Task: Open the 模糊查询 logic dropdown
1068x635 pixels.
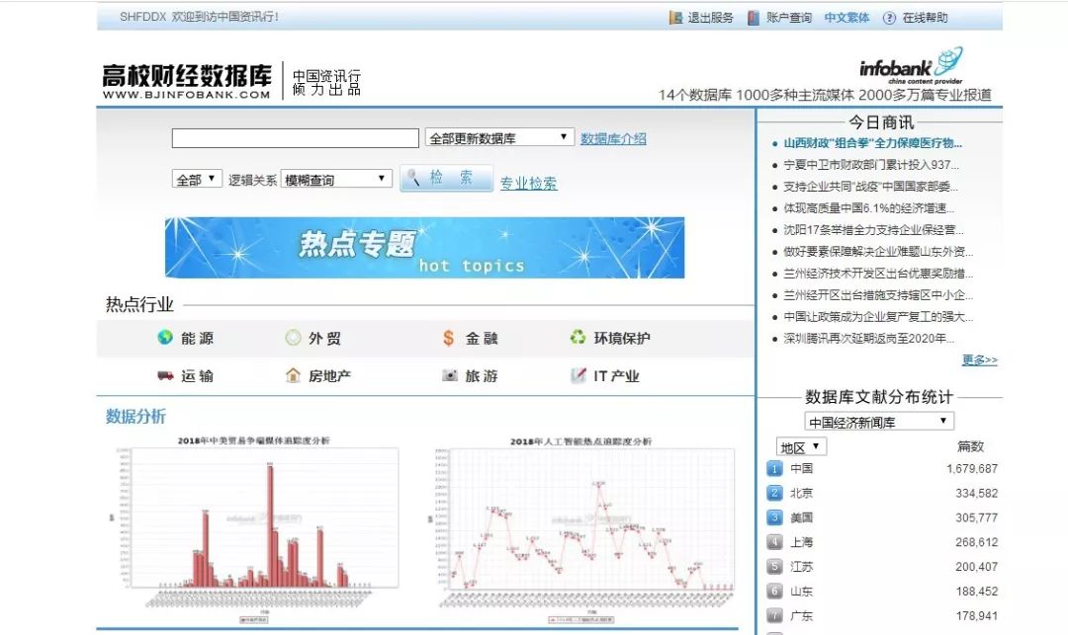Action: (x=336, y=179)
